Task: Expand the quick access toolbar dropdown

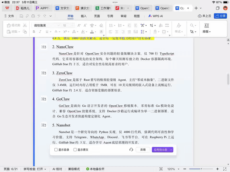Action: (51, 16)
